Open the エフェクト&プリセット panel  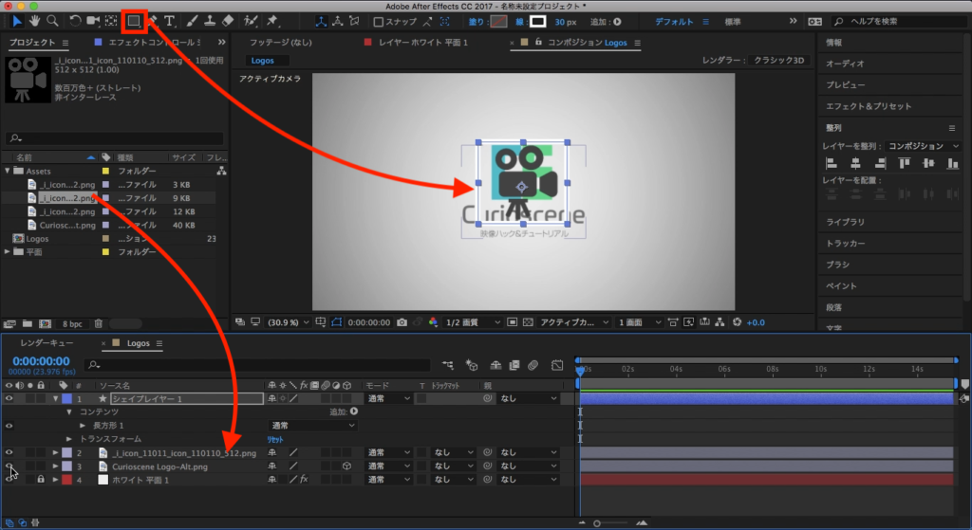[x=868, y=106]
